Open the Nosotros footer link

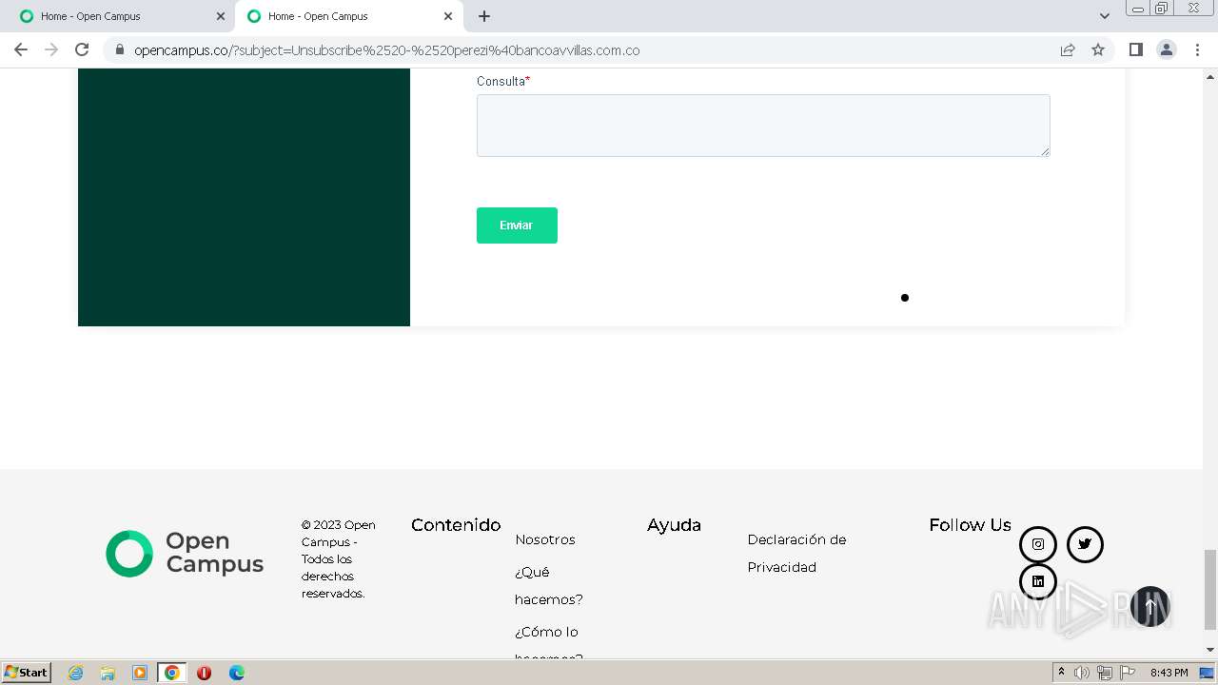pyautogui.click(x=545, y=539)
